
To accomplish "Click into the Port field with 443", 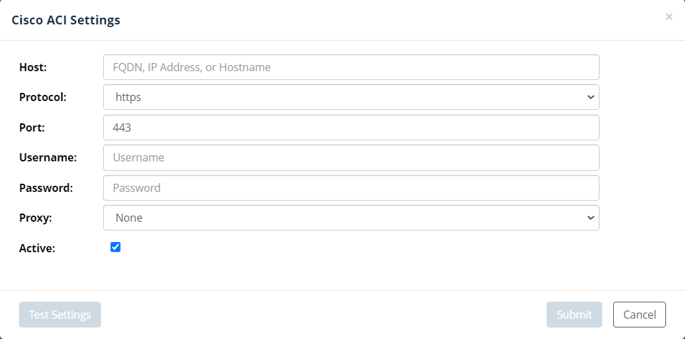I will [351, 127].
